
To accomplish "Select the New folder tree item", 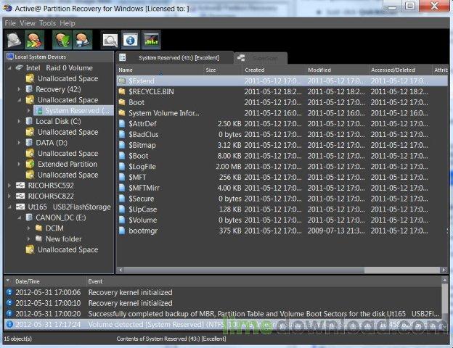I will click(x=63, y=239).
